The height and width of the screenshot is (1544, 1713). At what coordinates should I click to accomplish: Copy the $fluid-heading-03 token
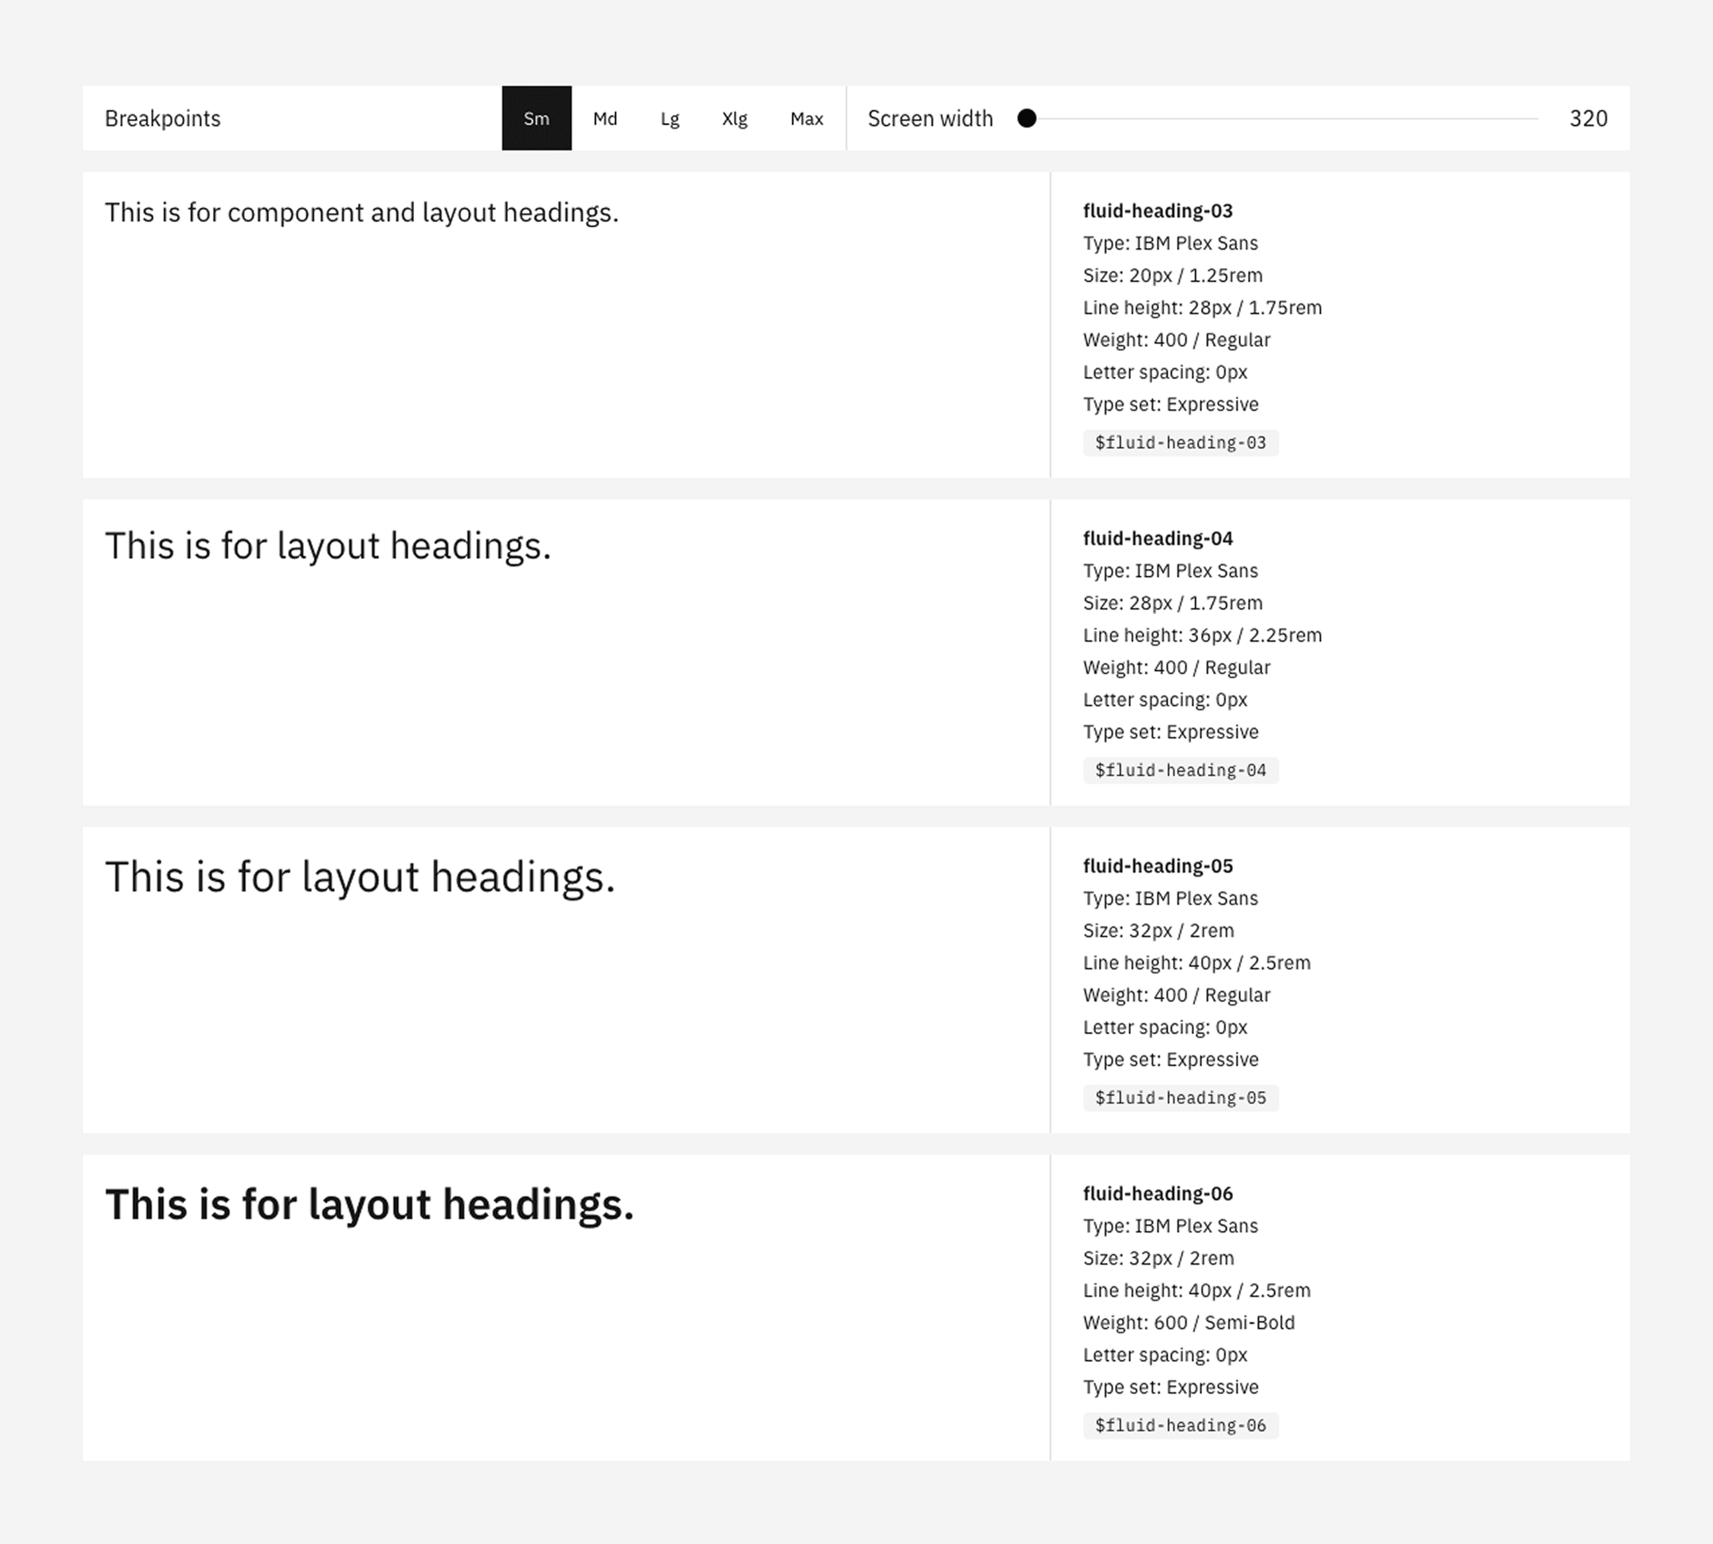(x=1180, y=443)
